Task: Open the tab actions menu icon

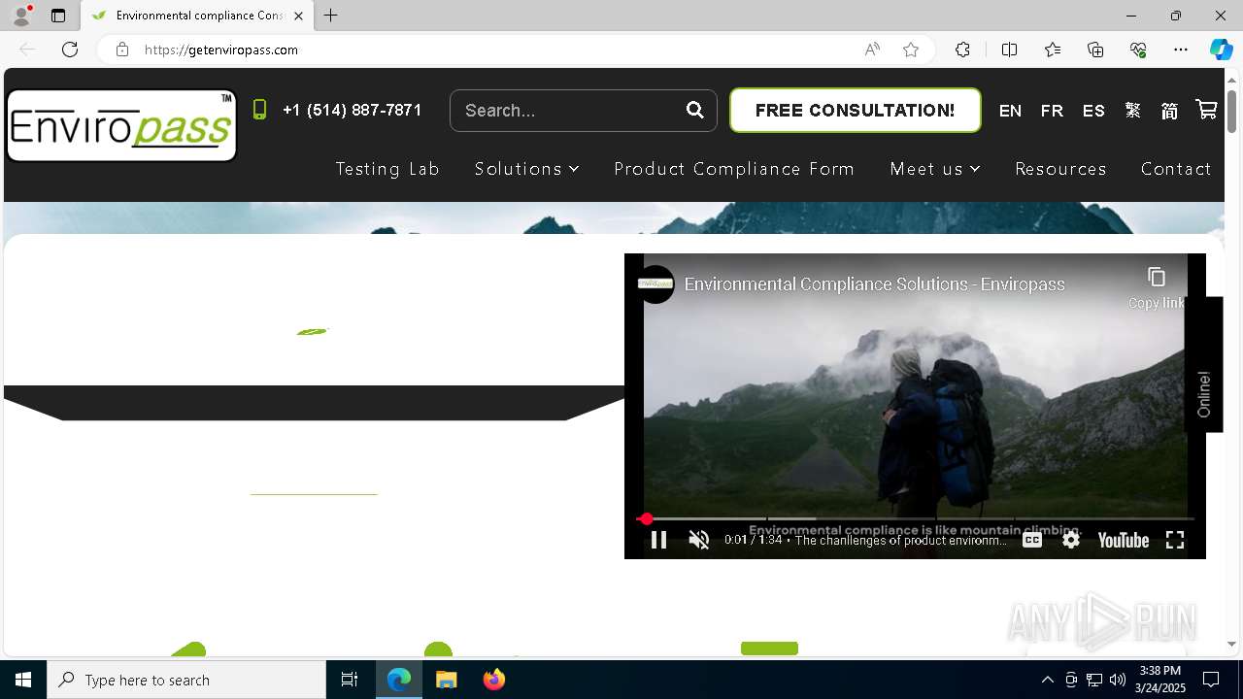Action: (58, 16)
